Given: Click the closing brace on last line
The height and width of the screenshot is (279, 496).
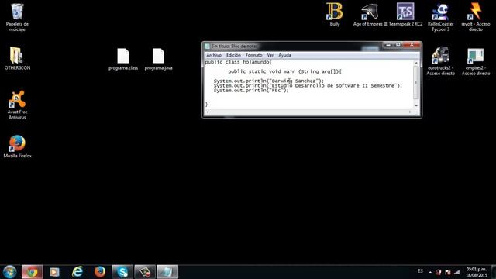Looking at the screenshot, I should [206, 105].
